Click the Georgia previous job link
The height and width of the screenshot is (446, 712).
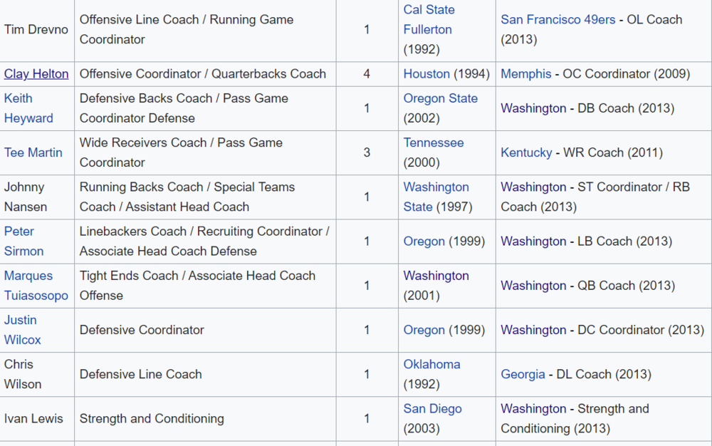point(523,374)
